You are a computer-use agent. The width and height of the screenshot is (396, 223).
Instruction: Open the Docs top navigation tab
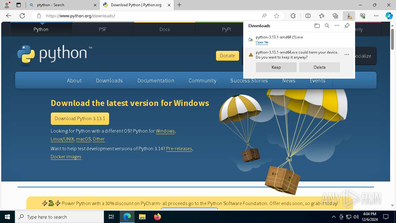coord(165,29)
